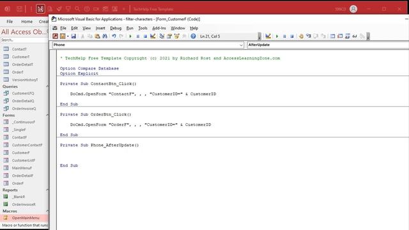This screenshot has width=409, height=230.
Task: Open the Immediate Window icon
Action: (340, 36)
